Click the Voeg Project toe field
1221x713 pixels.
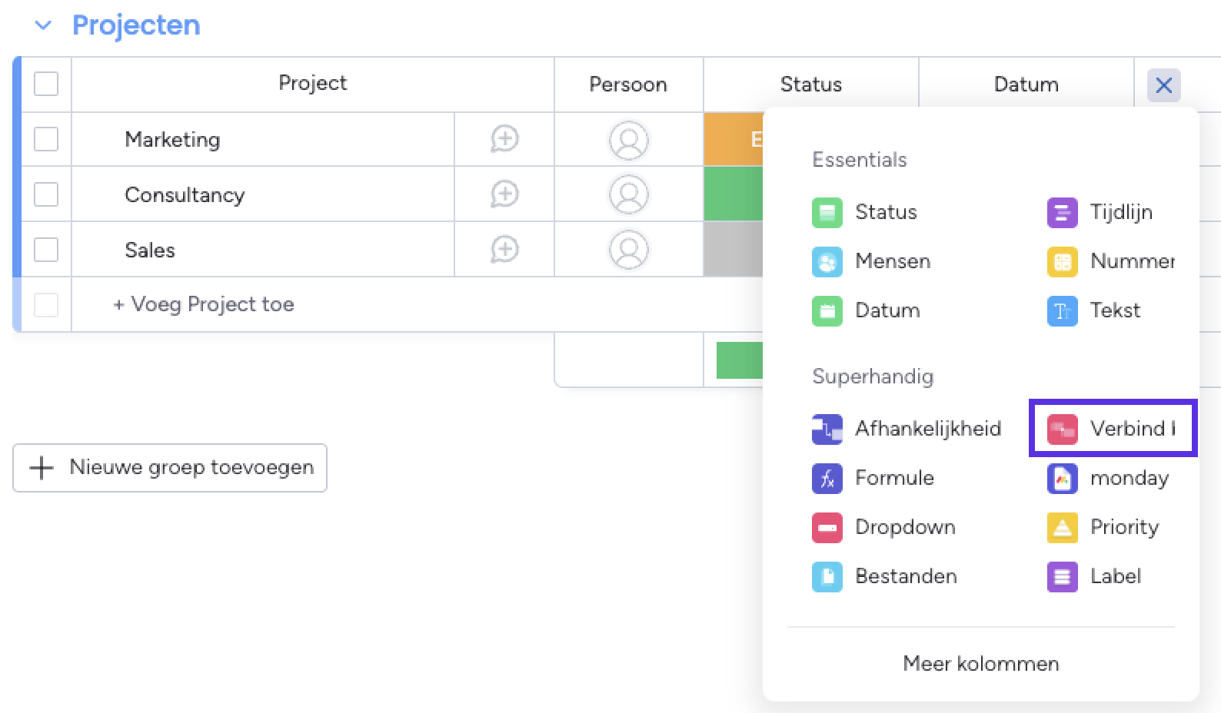coord(211,304)
